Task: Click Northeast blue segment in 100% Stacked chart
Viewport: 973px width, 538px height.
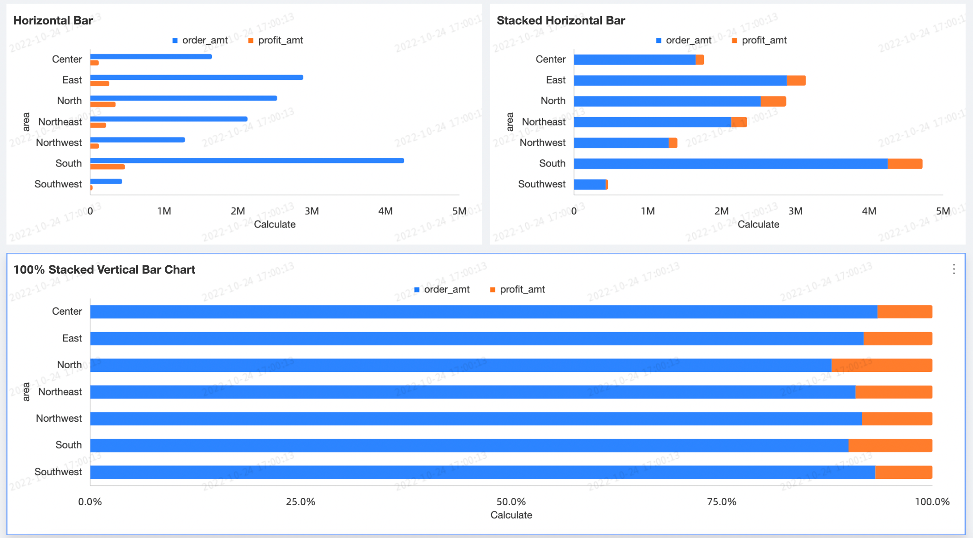Action: point(473,392)
